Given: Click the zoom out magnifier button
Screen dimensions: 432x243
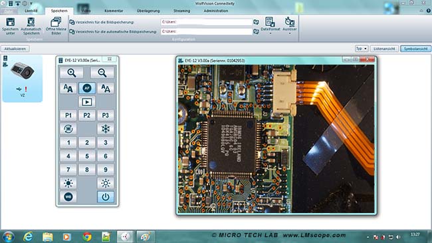Looking at the screenshot, I should 102,73.
